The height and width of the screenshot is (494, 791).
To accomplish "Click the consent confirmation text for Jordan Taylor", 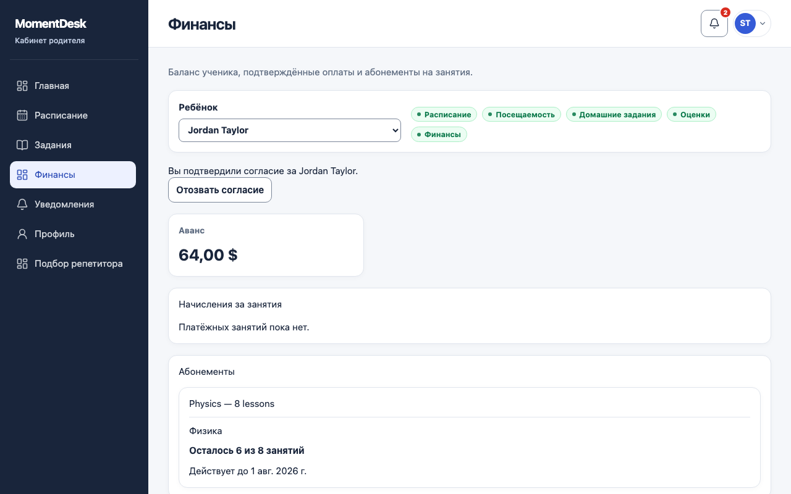I will pyautogui.click(x=263, y=171).
